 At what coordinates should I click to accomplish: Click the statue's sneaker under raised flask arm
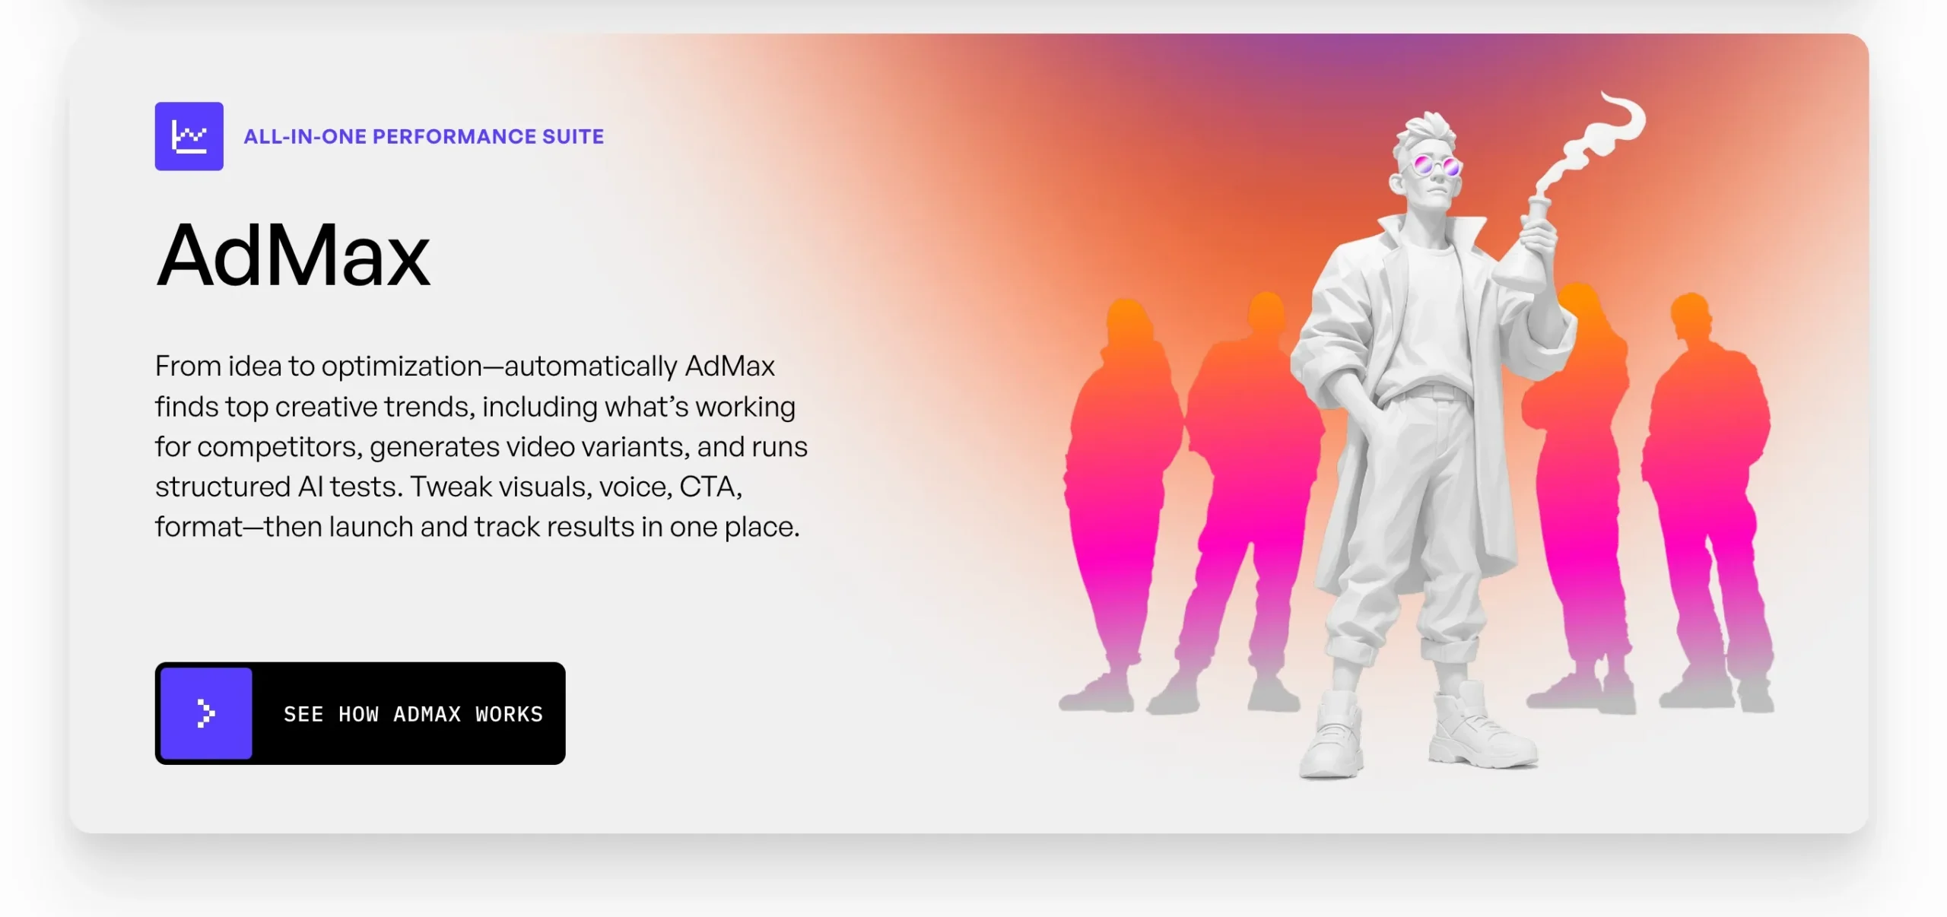click(x=1480, y=727)
